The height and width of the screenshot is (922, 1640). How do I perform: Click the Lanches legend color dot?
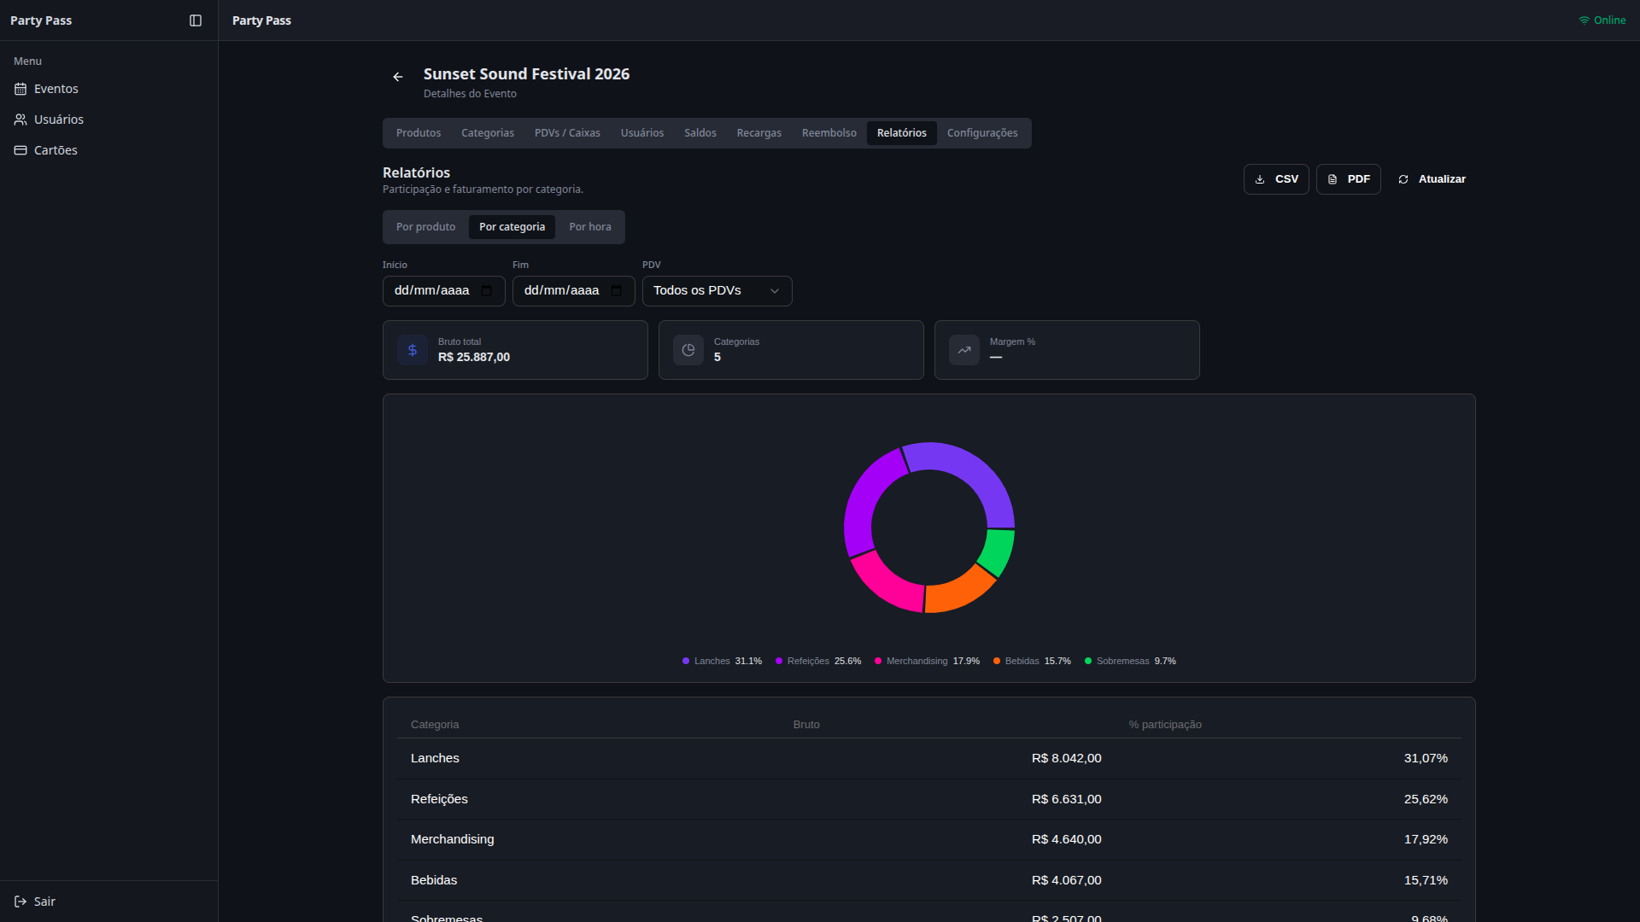[686, 662]
